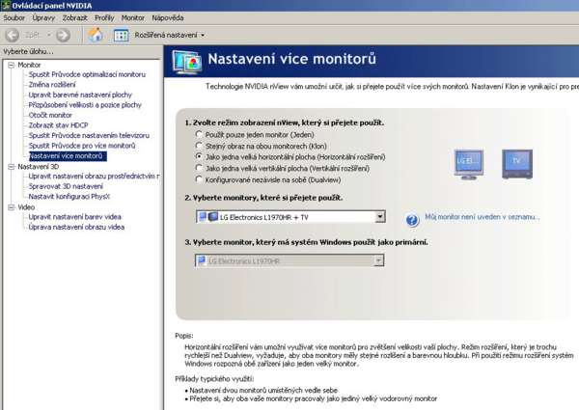Screen dimensions: 579x410
Task: Click the view grid icon beside Rozšířená nastavení
Action: coord(121,35)
